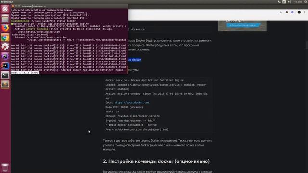Launch PhpStorm from the launcher
Screen dimensions: 308x173
[x=5, y=56]
